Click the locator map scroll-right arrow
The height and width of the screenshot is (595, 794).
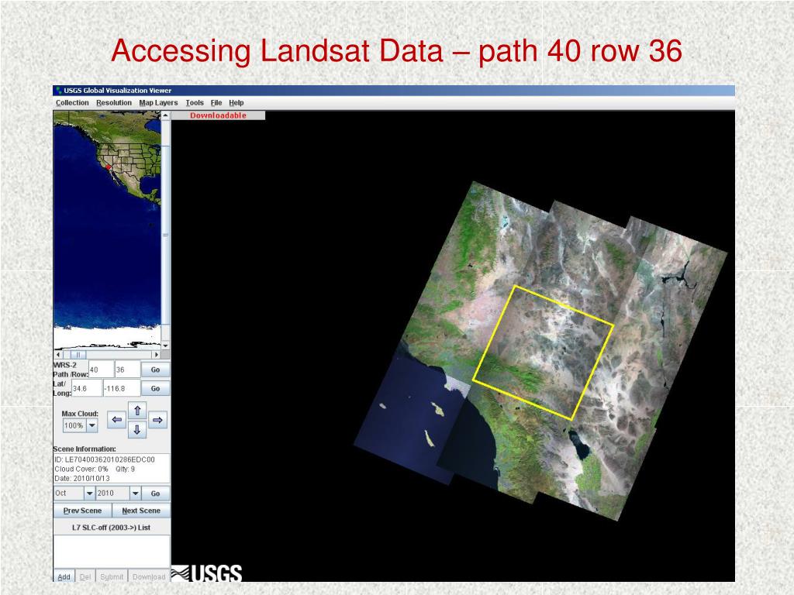[x=157, y=355]
